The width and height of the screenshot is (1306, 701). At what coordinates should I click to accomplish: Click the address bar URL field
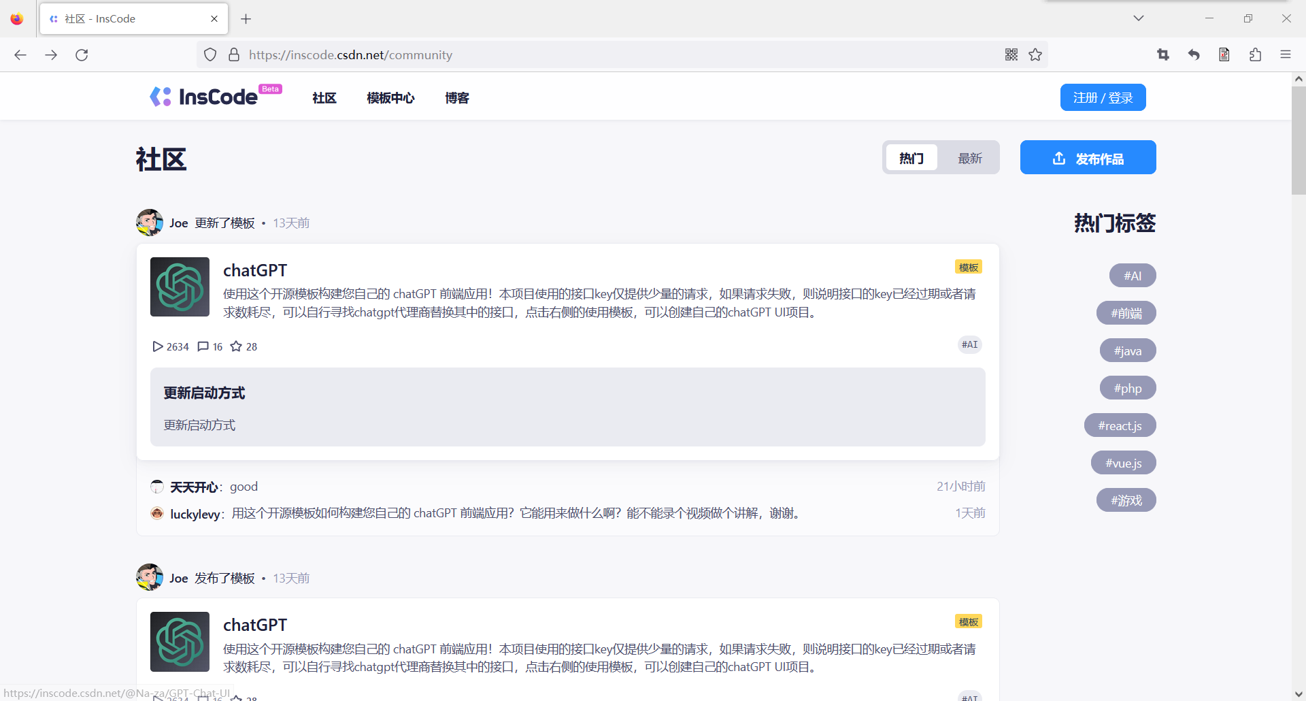[622, 55]
